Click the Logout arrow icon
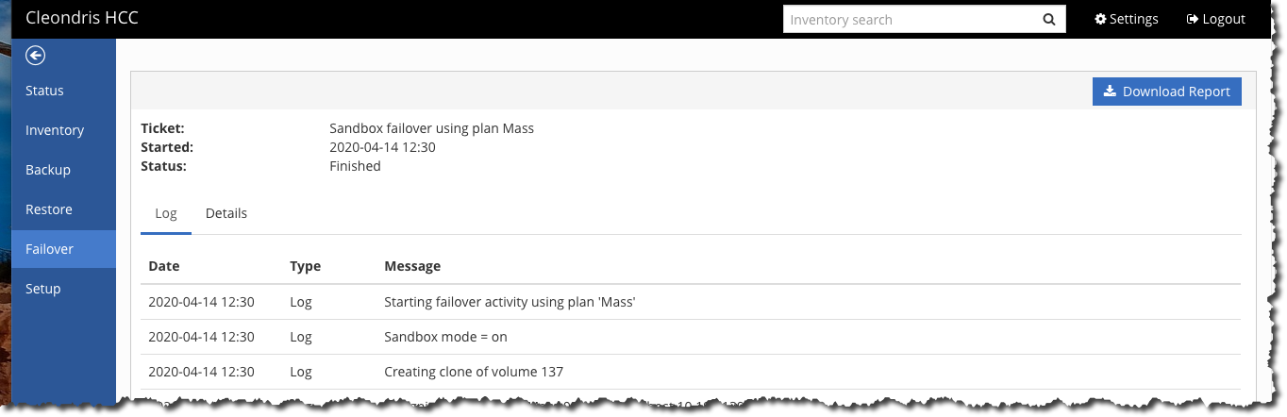 (x=1193, y=19)
